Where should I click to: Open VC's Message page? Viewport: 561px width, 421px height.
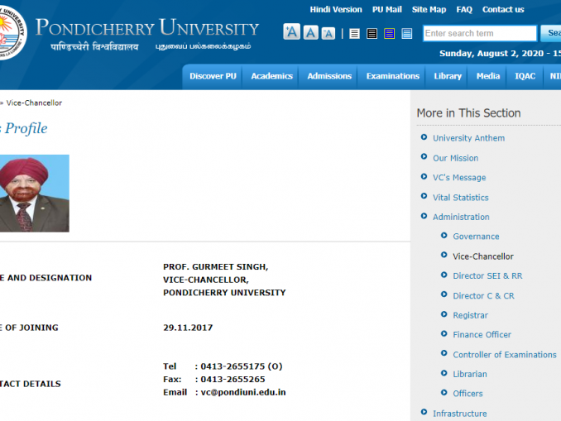click(x=459, y=177)
